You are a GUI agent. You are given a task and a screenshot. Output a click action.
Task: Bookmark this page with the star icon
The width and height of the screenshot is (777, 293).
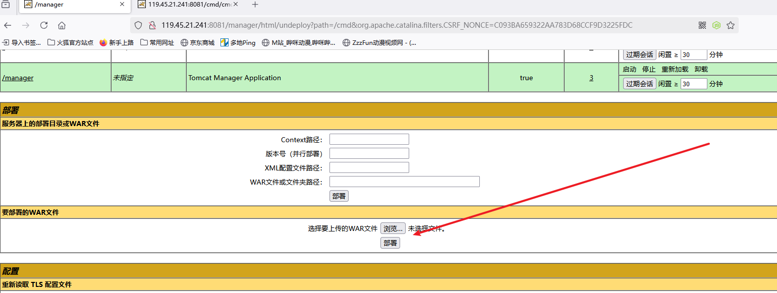730,25
